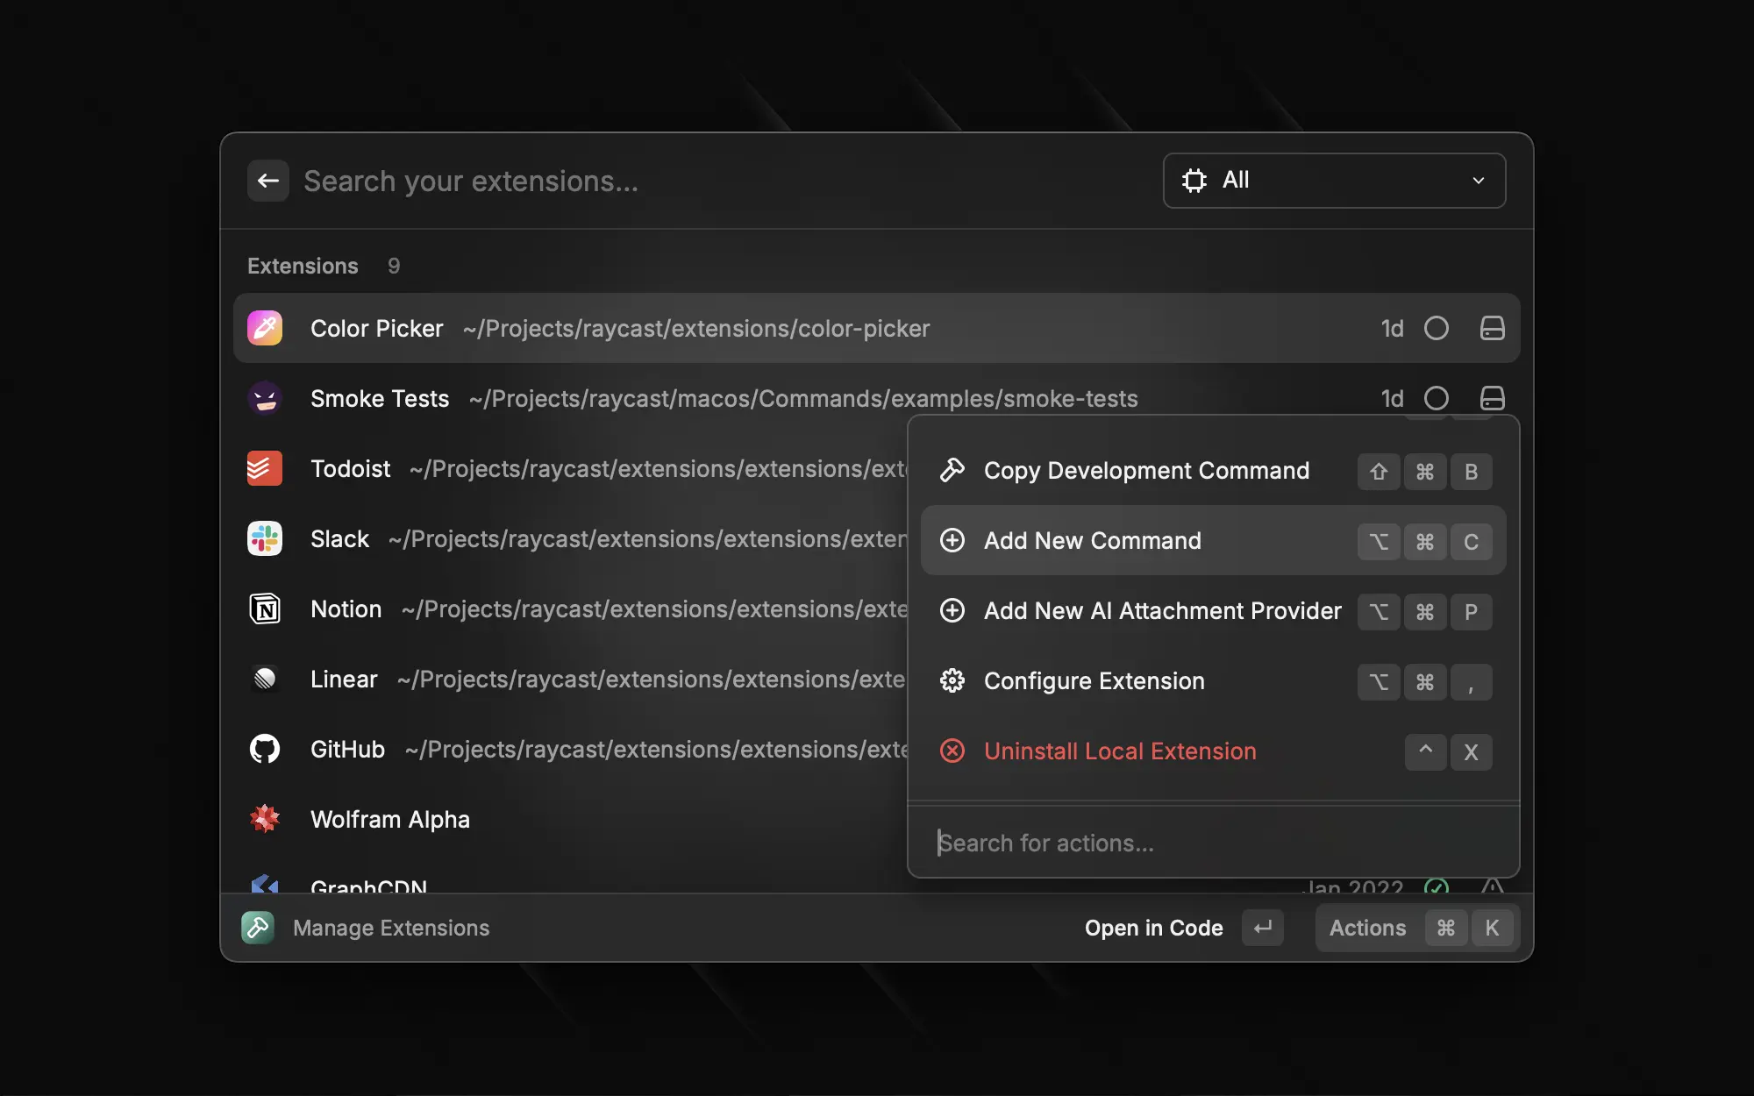Click the Smoke Tests ninja icon
The image size is (1754, 1096).
pyautogui.click(x=265, y=398)
